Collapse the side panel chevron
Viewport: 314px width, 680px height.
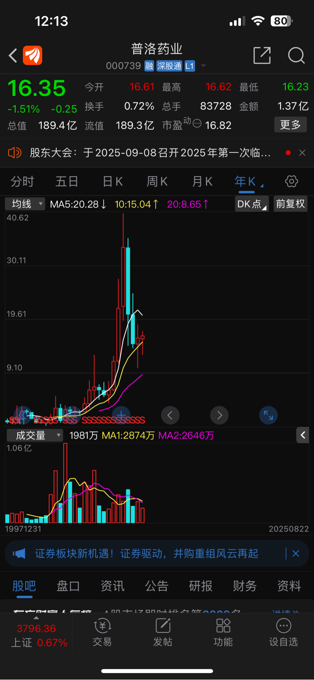tap(303, 435)
